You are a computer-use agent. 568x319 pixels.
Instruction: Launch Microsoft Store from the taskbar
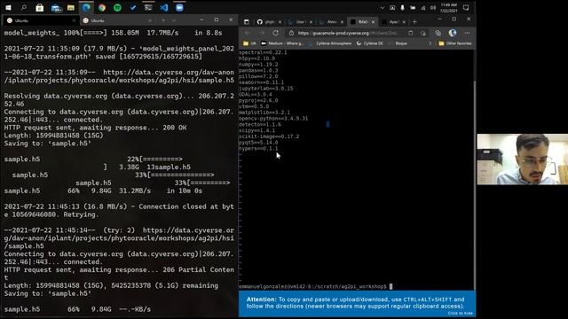click(39, 7)
